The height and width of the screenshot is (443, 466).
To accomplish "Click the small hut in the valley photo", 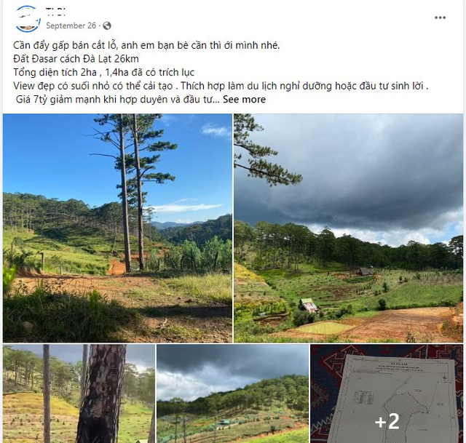I will coord(309,305).
